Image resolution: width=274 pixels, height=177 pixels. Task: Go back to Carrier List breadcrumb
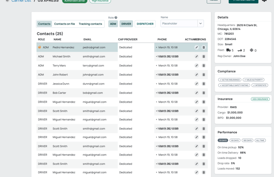click(21, 1)
